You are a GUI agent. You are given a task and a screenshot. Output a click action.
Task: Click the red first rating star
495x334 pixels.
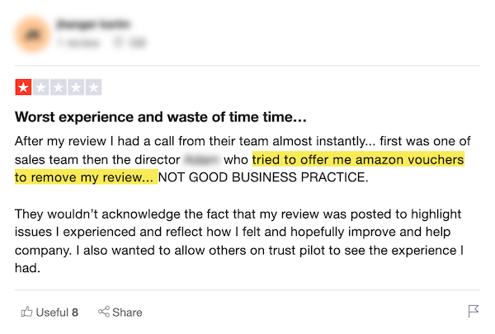click(x=23, y=87)
